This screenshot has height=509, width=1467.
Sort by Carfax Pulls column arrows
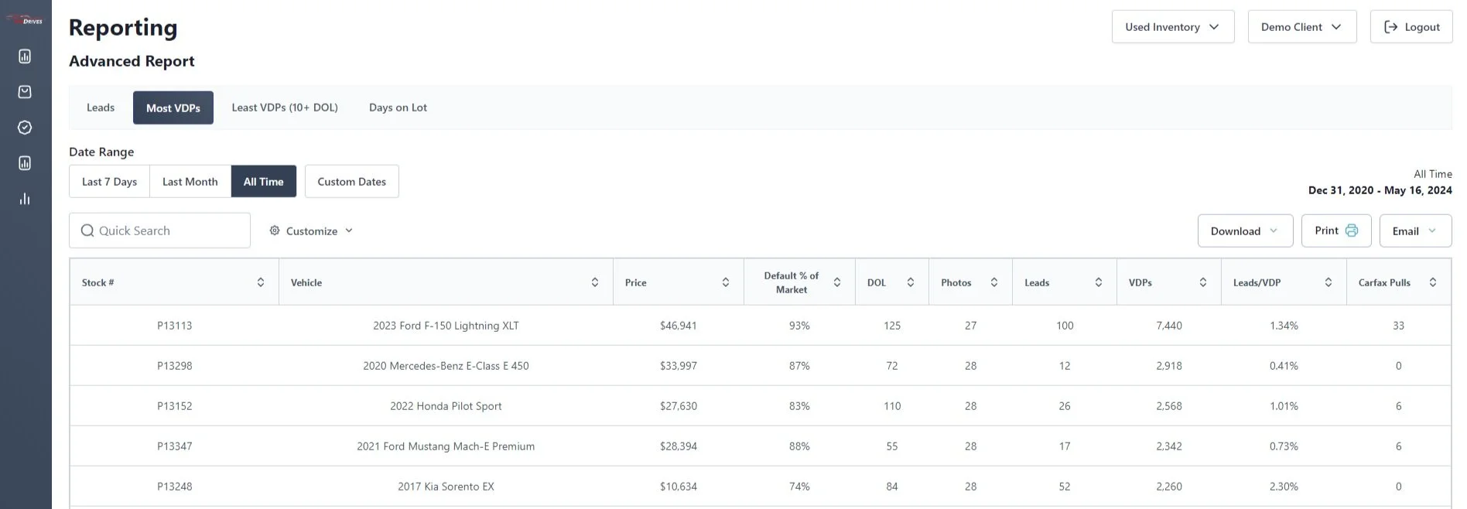[x=1433, y=282]
